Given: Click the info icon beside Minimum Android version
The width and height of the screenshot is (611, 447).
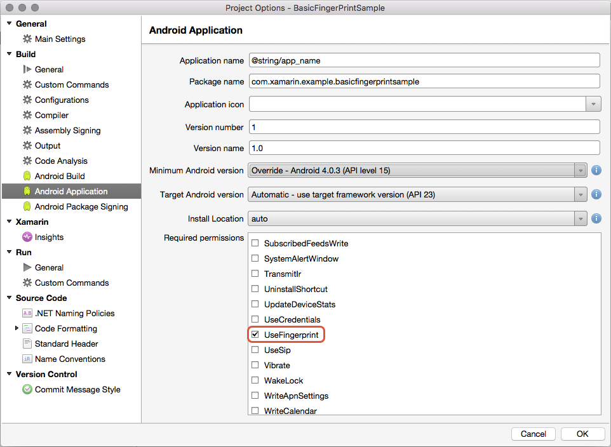Looking at the screenshot, I should (596, 170).
